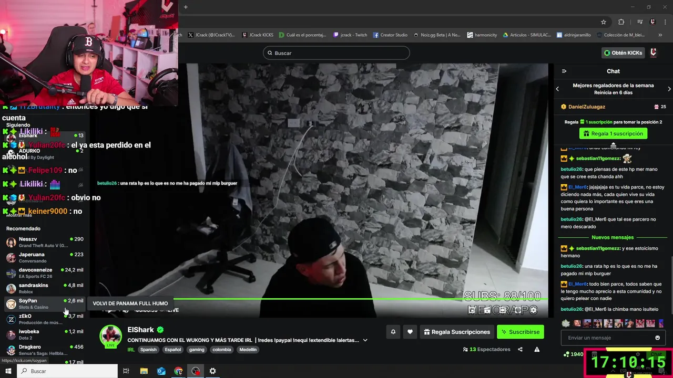This screenshot has height=378, width=673.
Task: Show previous gifter leaderboard entry
Action: click(557, 89)
